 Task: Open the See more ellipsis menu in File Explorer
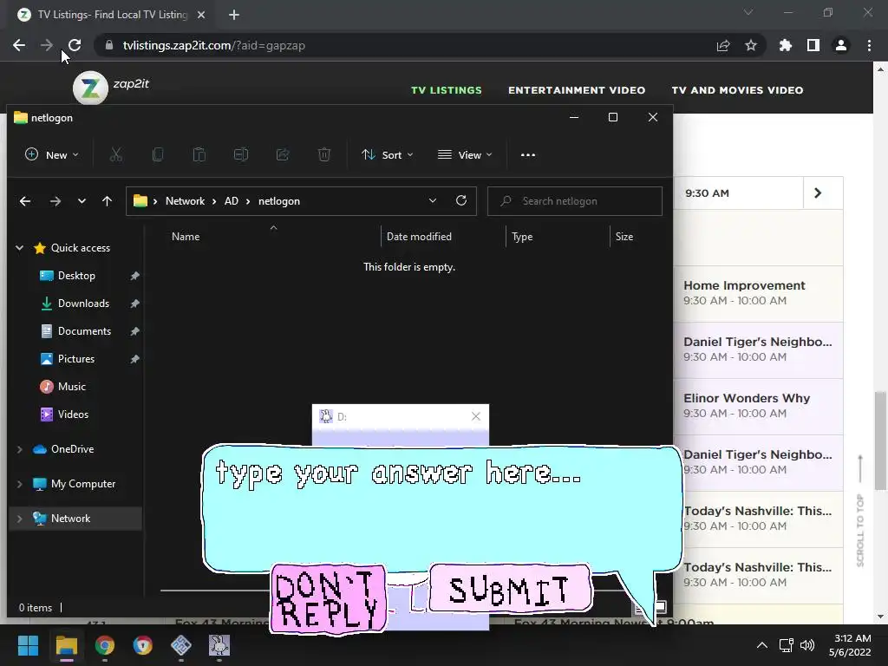click(528, 154)
